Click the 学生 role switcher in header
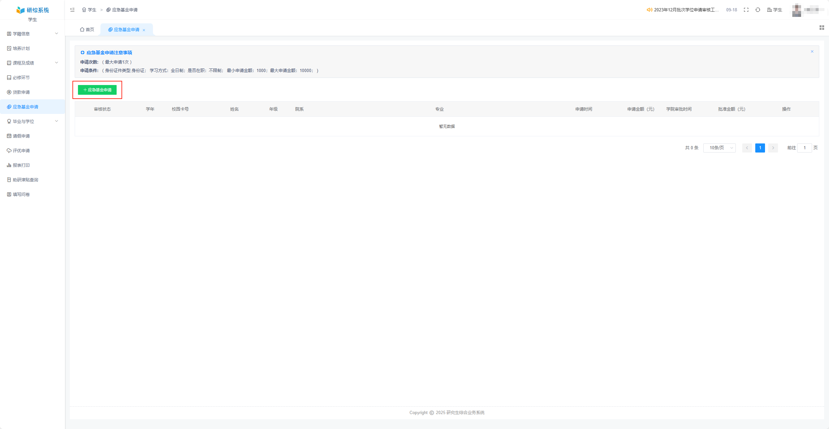The width and height of the screenshot is (829, 429). (775, 10)
